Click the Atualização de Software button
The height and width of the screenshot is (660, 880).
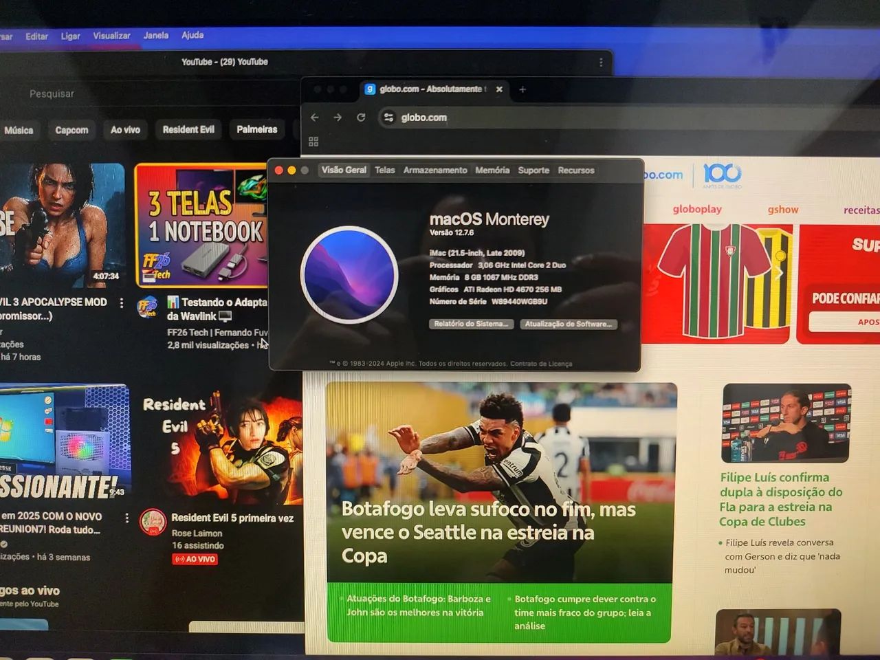tap(569, 324)
